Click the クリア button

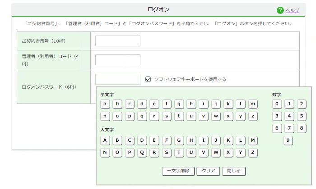coord(208,171)
